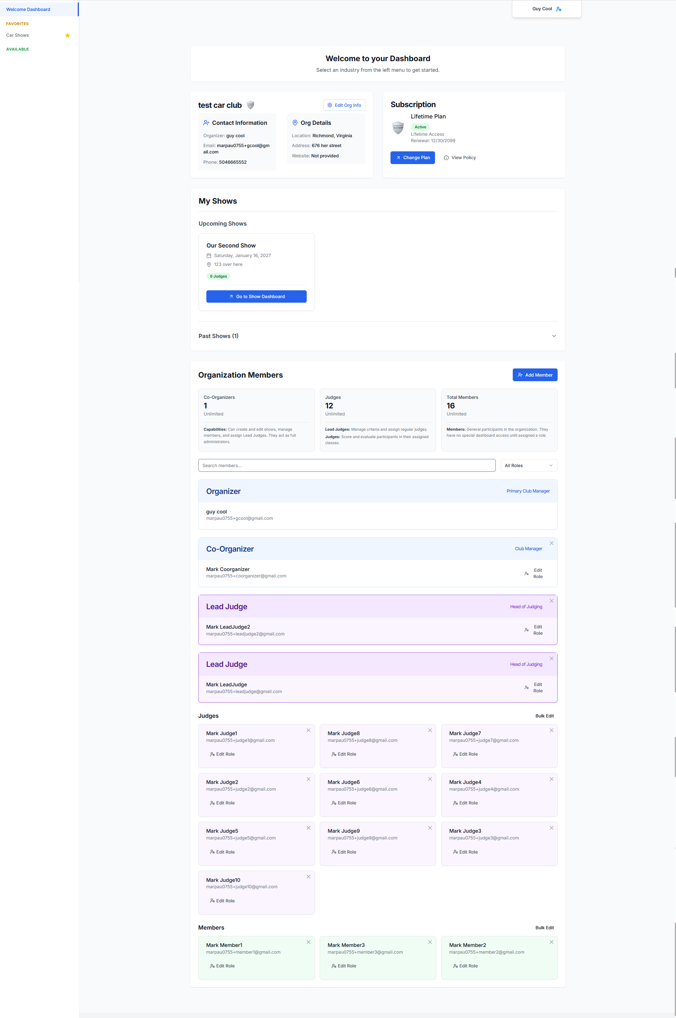Open the Guy Cool account menu
676x1018 pixels.
point(546,9)
